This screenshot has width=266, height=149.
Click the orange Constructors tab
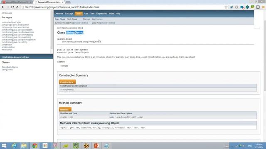point(67,82)
